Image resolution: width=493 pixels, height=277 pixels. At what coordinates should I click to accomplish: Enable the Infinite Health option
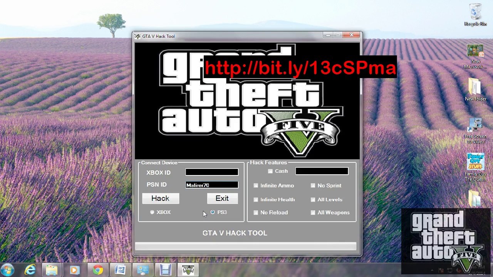pos(256,200)
